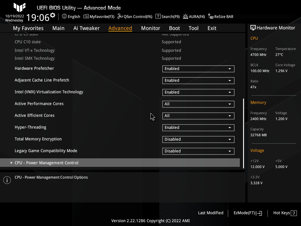The height and width of the screenshot is (226, 301).
Task: Open the Search(F9) icon
Action: (158, 16)
